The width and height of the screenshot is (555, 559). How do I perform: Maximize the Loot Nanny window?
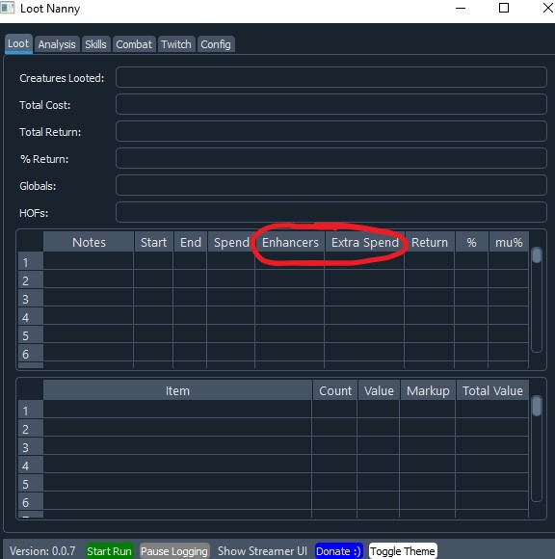pyautogui.click(x=504, y=8)
